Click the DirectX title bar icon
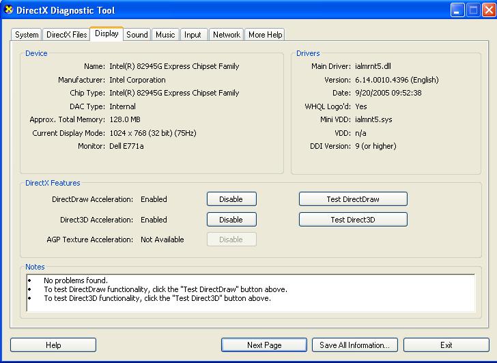The height and width of the screenshot is (363, 497). (x=9, y=10)
